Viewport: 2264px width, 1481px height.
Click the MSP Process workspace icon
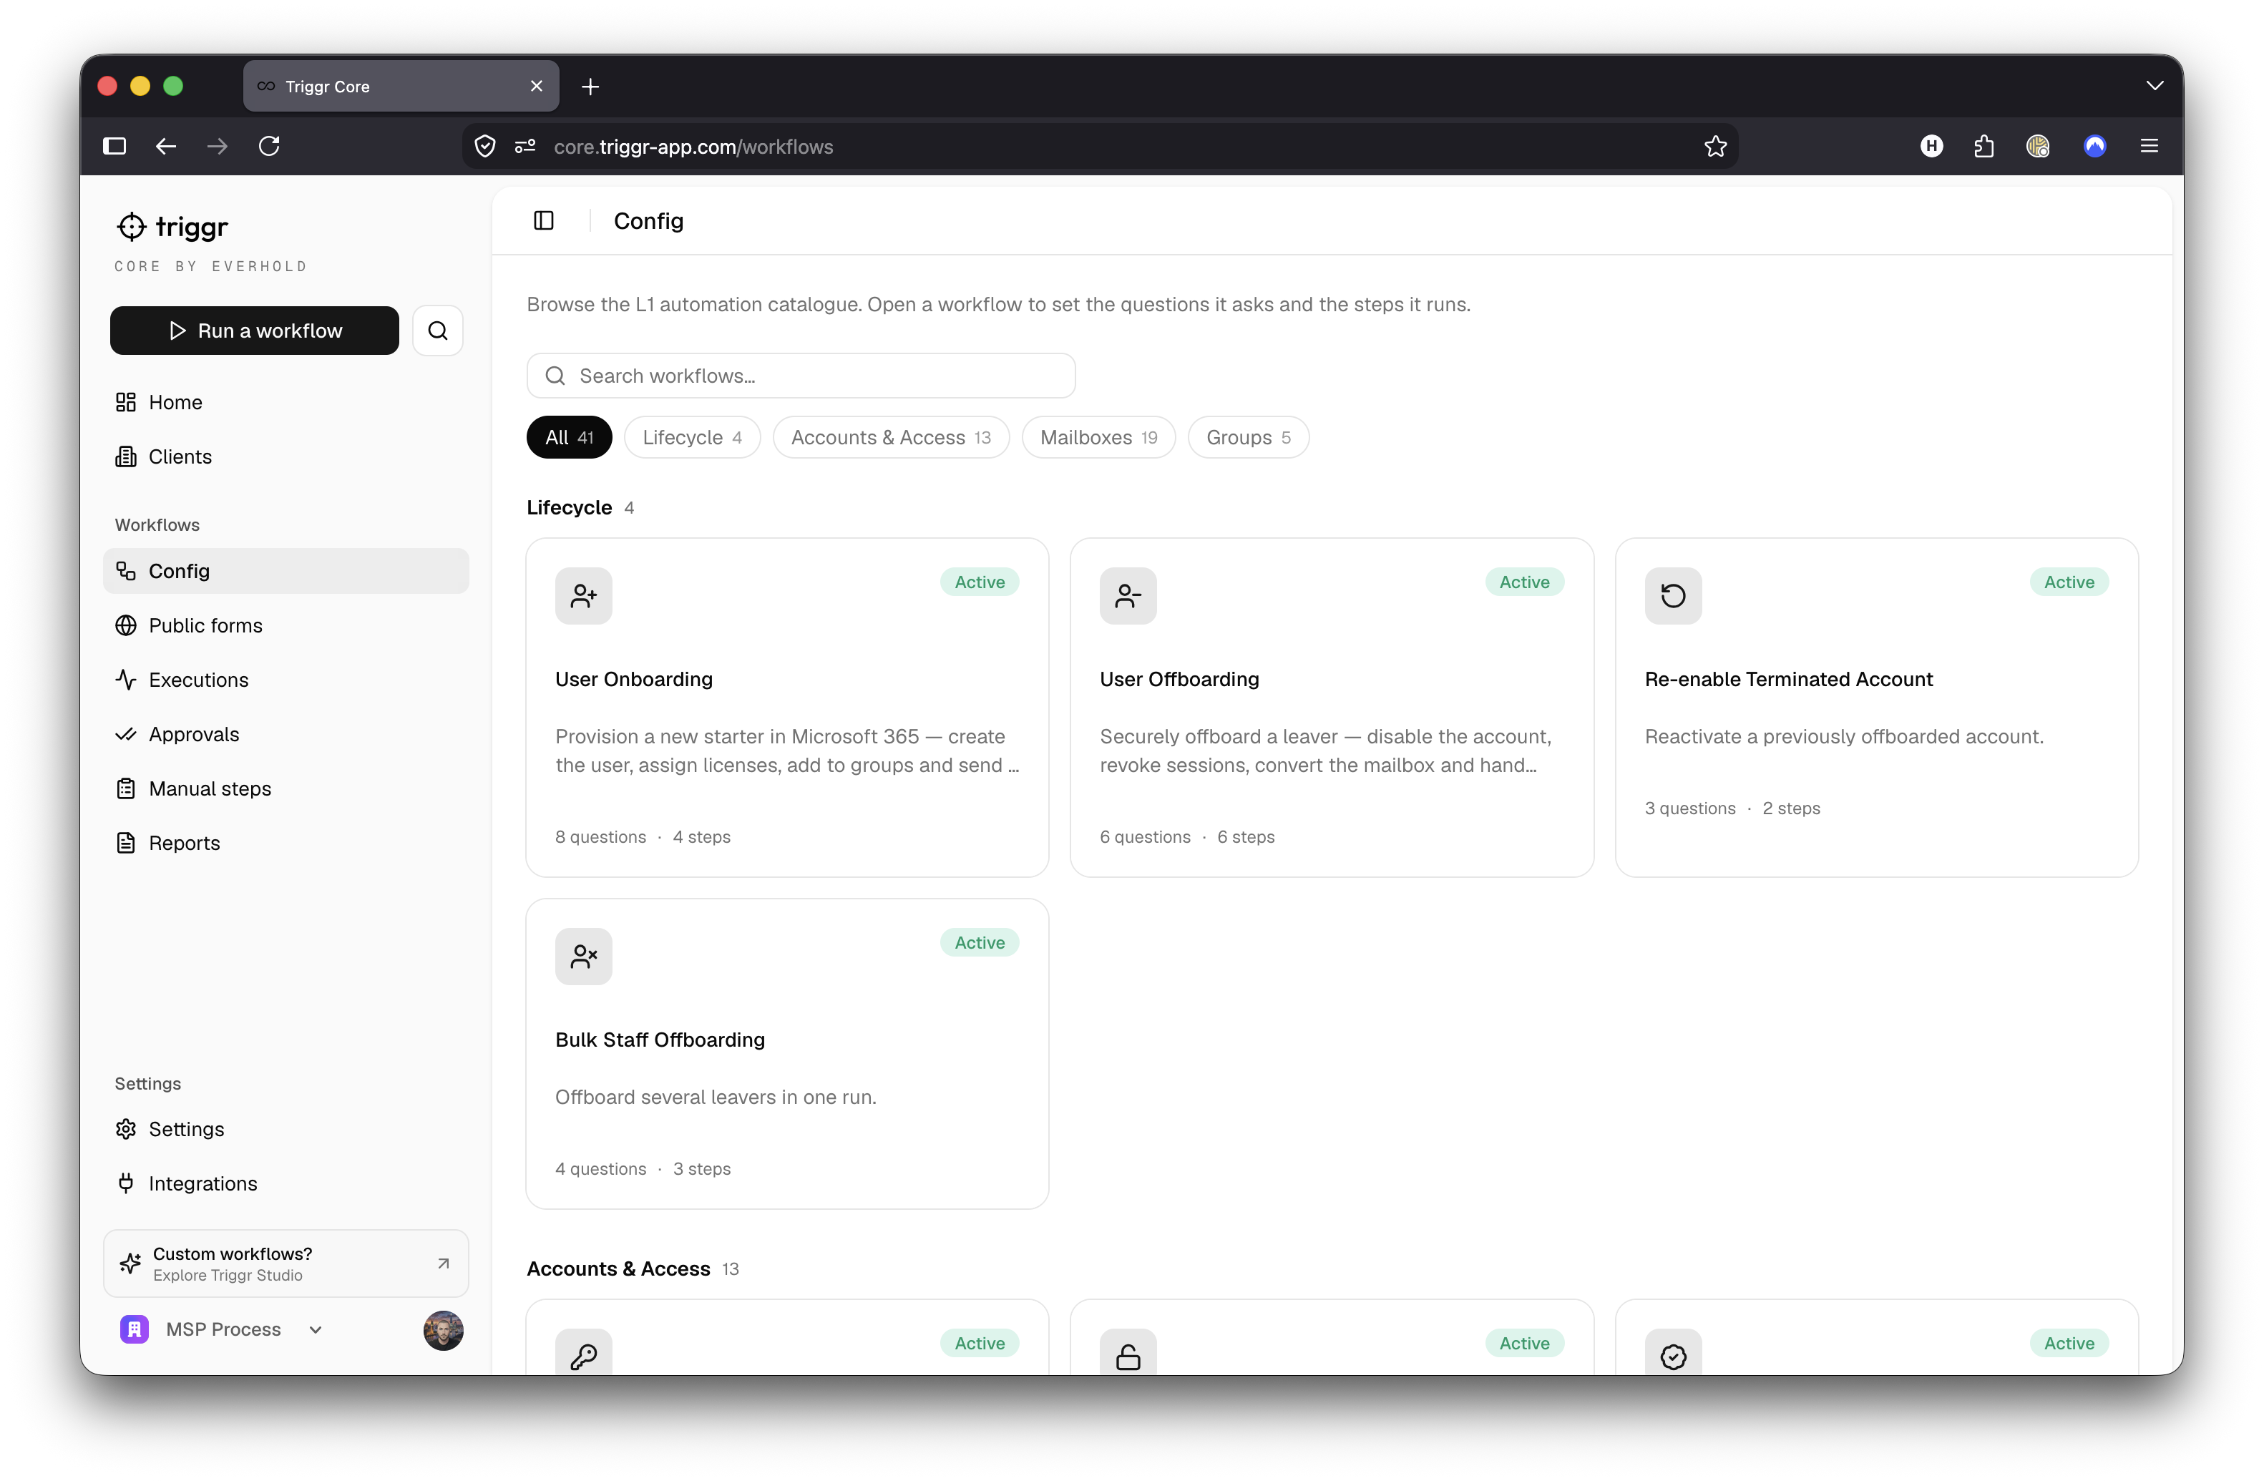tap(134, 1329)
